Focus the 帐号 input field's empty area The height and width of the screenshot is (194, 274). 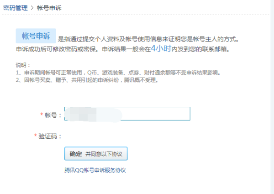[x=155, y=114]
